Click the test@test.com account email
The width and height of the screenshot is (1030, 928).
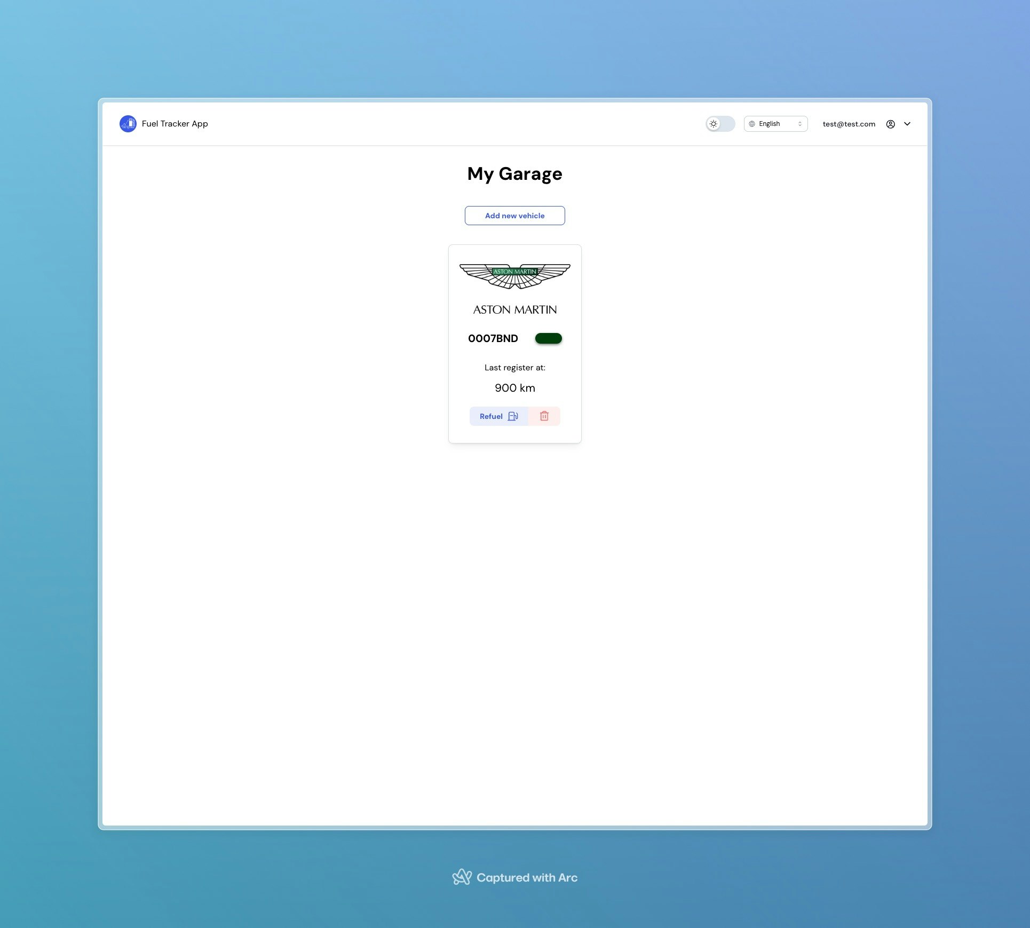(849, 124)
